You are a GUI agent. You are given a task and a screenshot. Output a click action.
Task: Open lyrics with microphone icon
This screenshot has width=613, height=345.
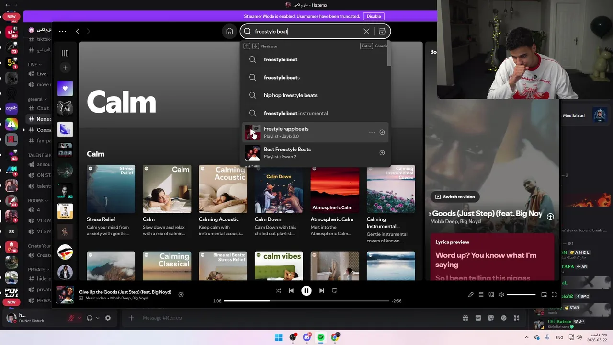coord(471,295)
